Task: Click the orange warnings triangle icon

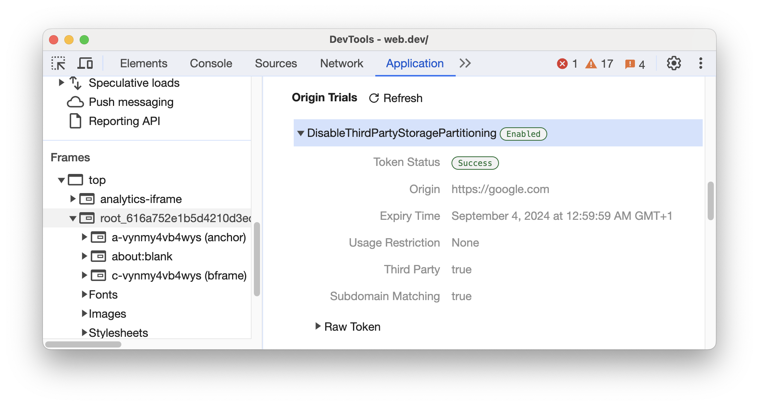Action: [591, 63]
